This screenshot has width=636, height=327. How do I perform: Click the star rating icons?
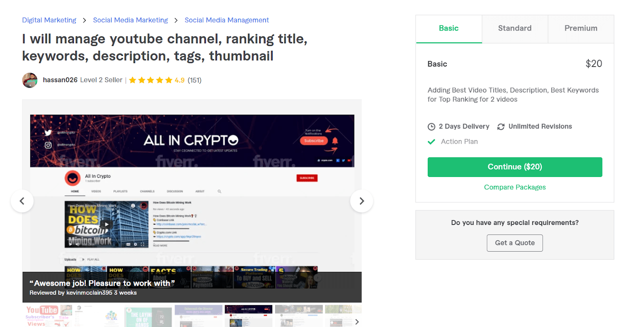151,80
